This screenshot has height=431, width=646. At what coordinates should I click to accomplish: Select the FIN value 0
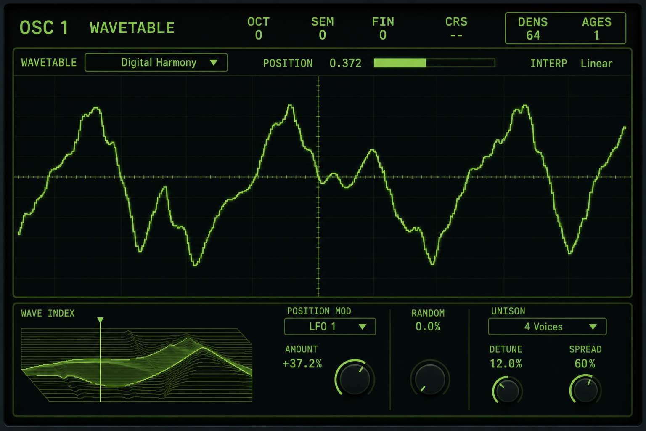tap(383, 35)
